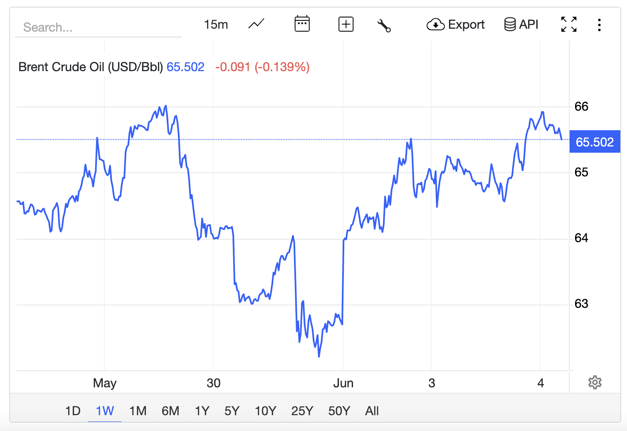The height and width of the screenshot is (431, 627).
Task: Open the three-dot more options menu
Action: pos(599,25)
